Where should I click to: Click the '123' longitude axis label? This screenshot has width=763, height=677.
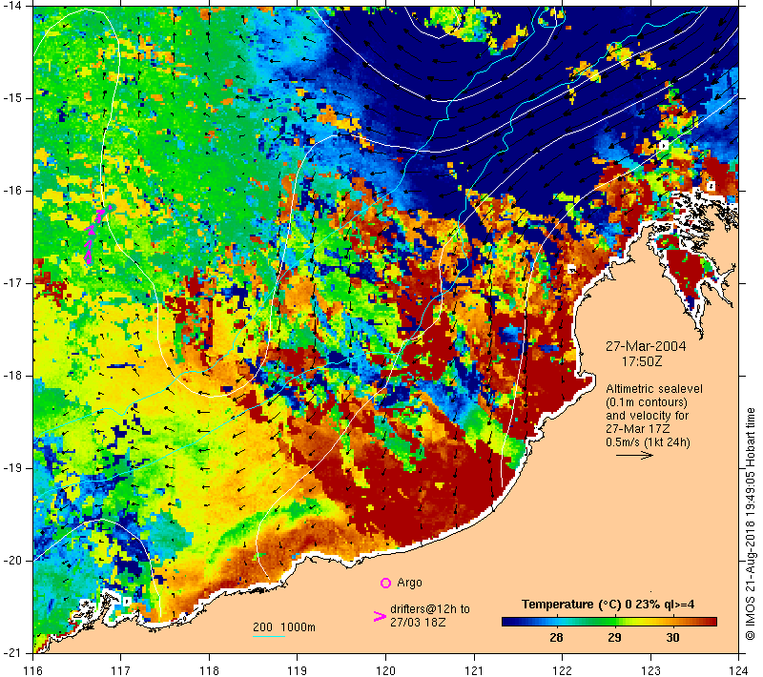tap(650, 670)
